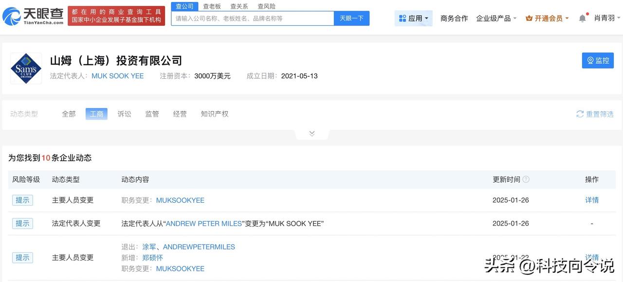Click the Sam's Club company logo
The image size is (623, 282).
(26, 69)
